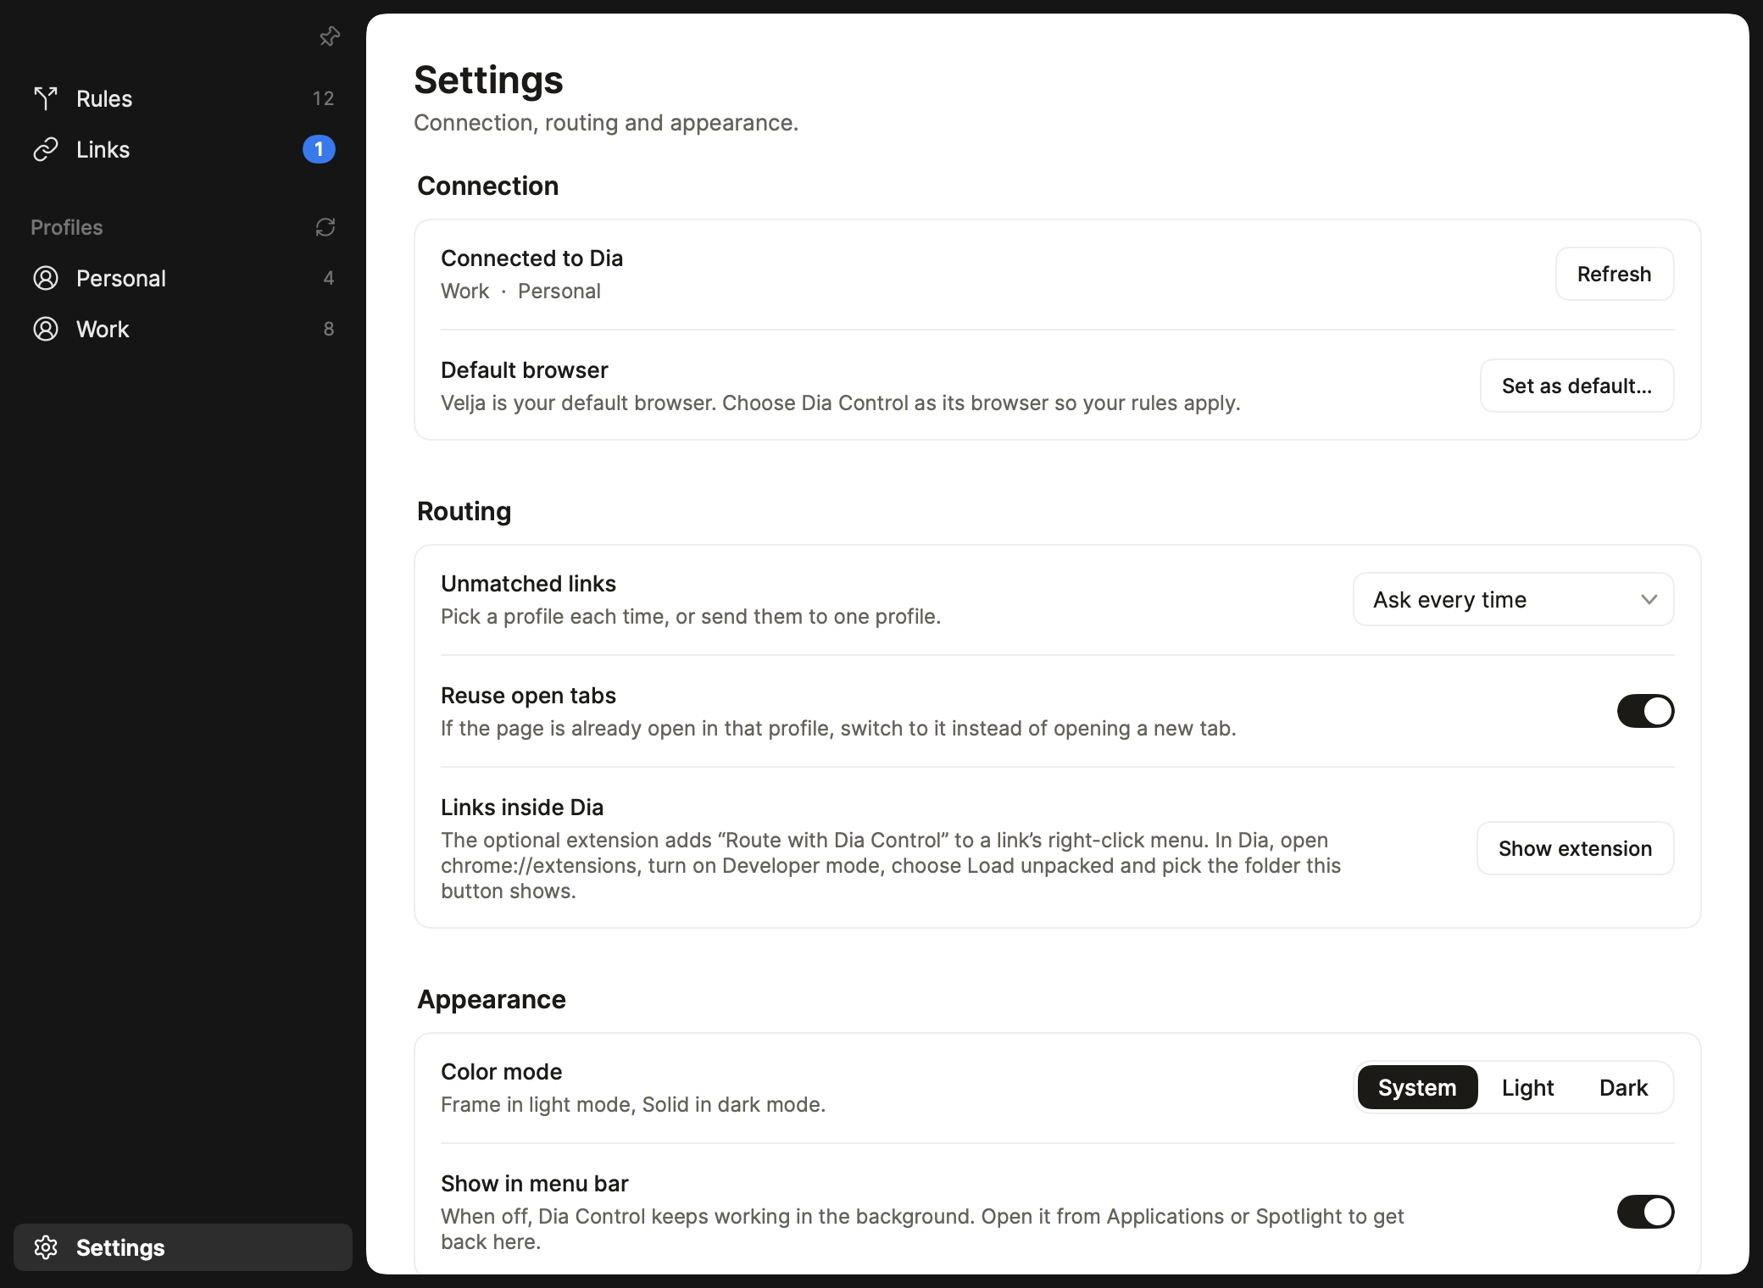The image size is (1763, 1288).
Task: Click the Connection section heading
Action: point(487,186)
